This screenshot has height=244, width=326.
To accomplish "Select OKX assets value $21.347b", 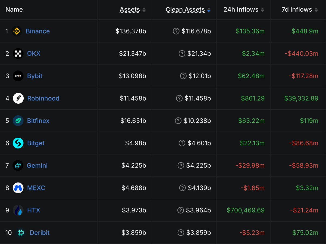I will pyautogui.click(x=133, y=54).
